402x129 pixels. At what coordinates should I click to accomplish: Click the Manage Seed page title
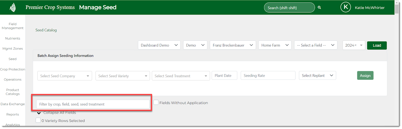(x=98, y=7)
